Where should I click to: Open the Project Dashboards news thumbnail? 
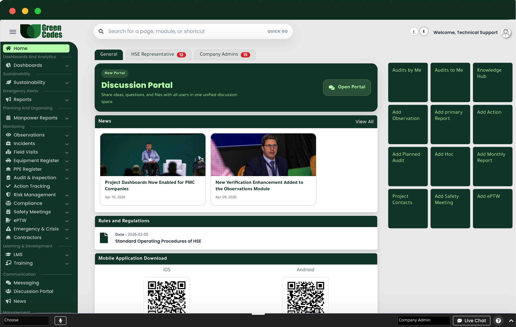coord(153,155)
